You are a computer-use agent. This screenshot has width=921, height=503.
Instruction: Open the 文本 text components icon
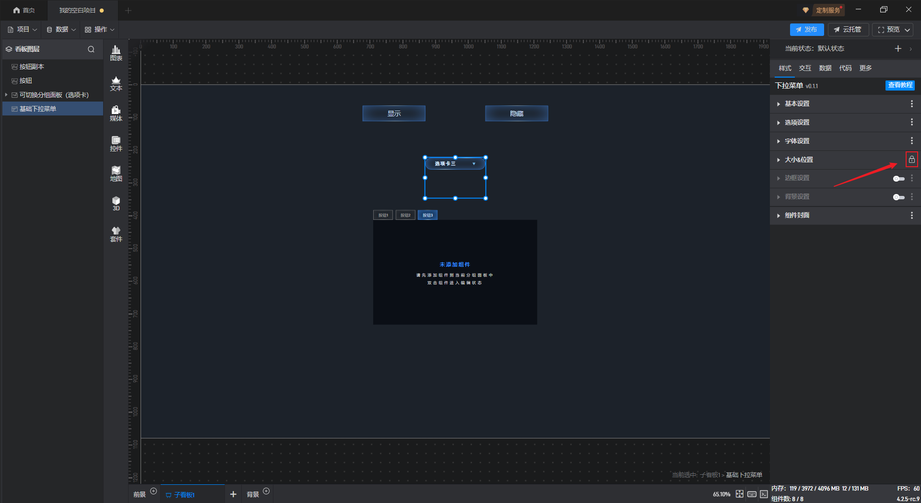(116, 83)
